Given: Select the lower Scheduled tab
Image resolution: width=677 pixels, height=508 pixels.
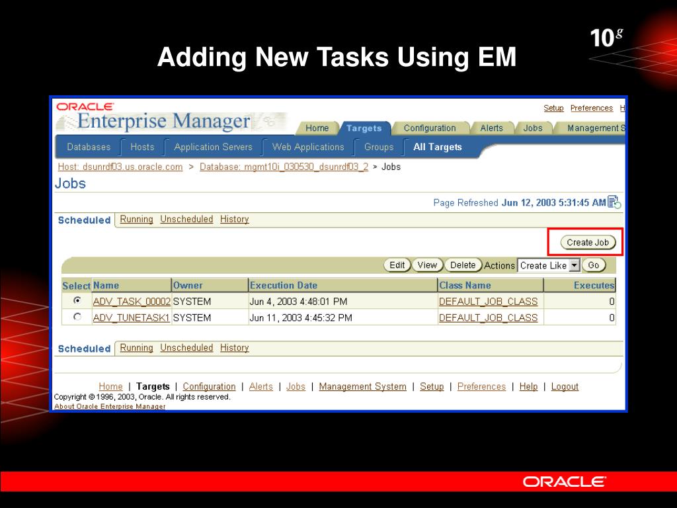Looking at the screenshot, I should (84, 349).
